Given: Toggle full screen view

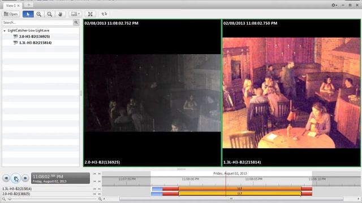Looking at the screenshot, I should pyautogui.click(x=90, y=14).
